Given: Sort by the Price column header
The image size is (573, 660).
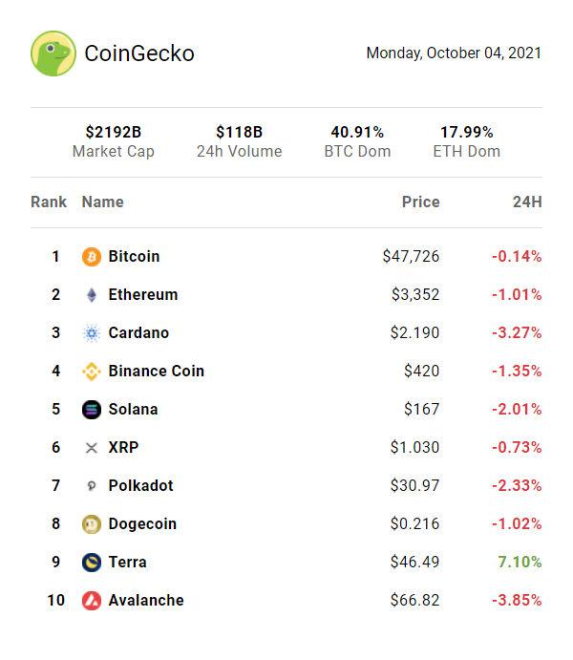Looking at the screenshot, I should (x=420, y=202).
